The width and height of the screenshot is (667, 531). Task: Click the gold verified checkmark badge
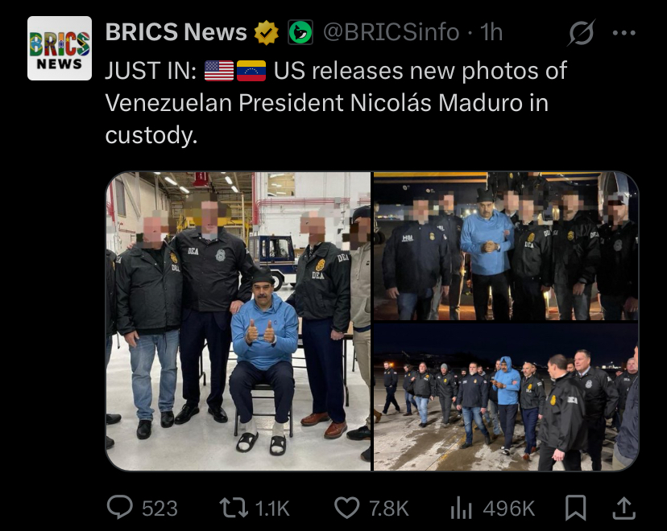tap(267, 33)
